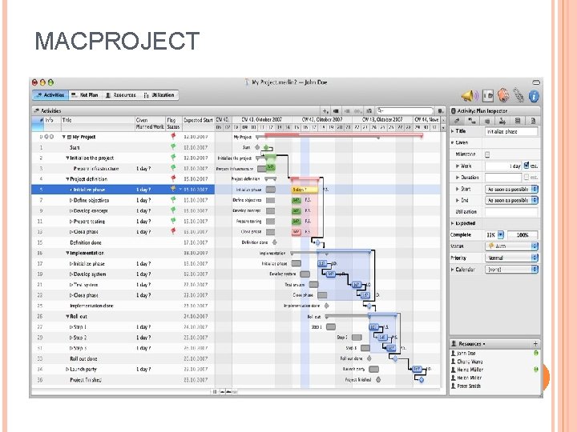Open the Resources panel header menu

point(472,344)
